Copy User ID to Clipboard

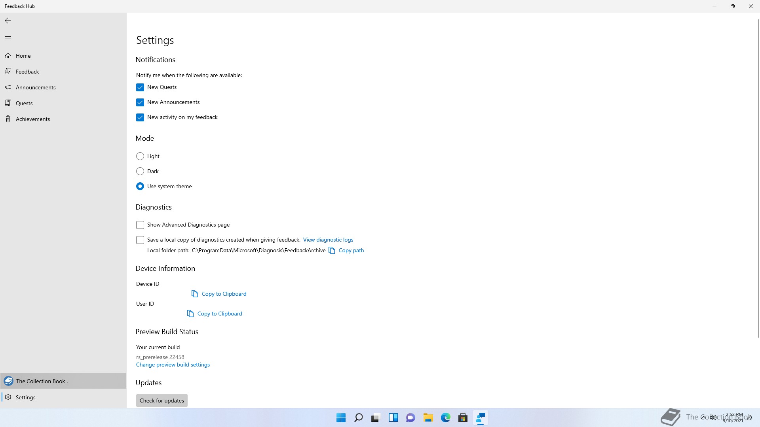pos(220,314)
